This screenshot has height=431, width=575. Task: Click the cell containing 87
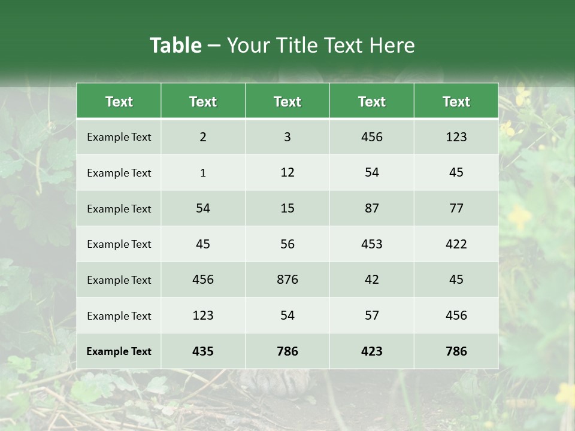click(372, 208)
